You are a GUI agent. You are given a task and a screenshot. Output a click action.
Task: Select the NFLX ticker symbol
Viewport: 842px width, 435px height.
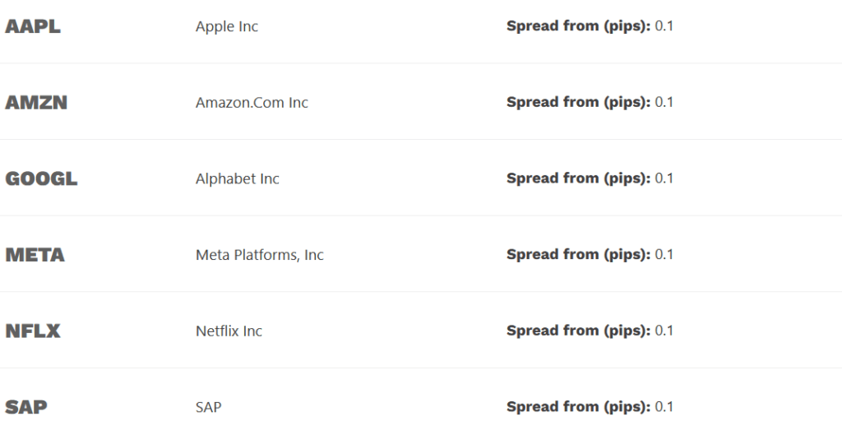pyautogui.click(x=33, y=331)
